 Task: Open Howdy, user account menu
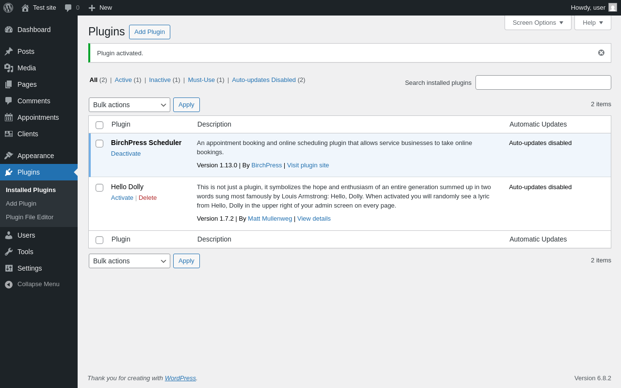[x=594, y=8]
